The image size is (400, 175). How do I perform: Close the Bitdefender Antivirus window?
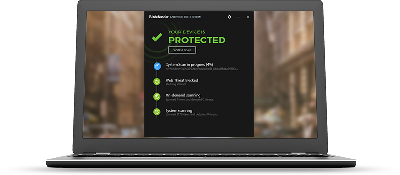click(x=248, y=17)
